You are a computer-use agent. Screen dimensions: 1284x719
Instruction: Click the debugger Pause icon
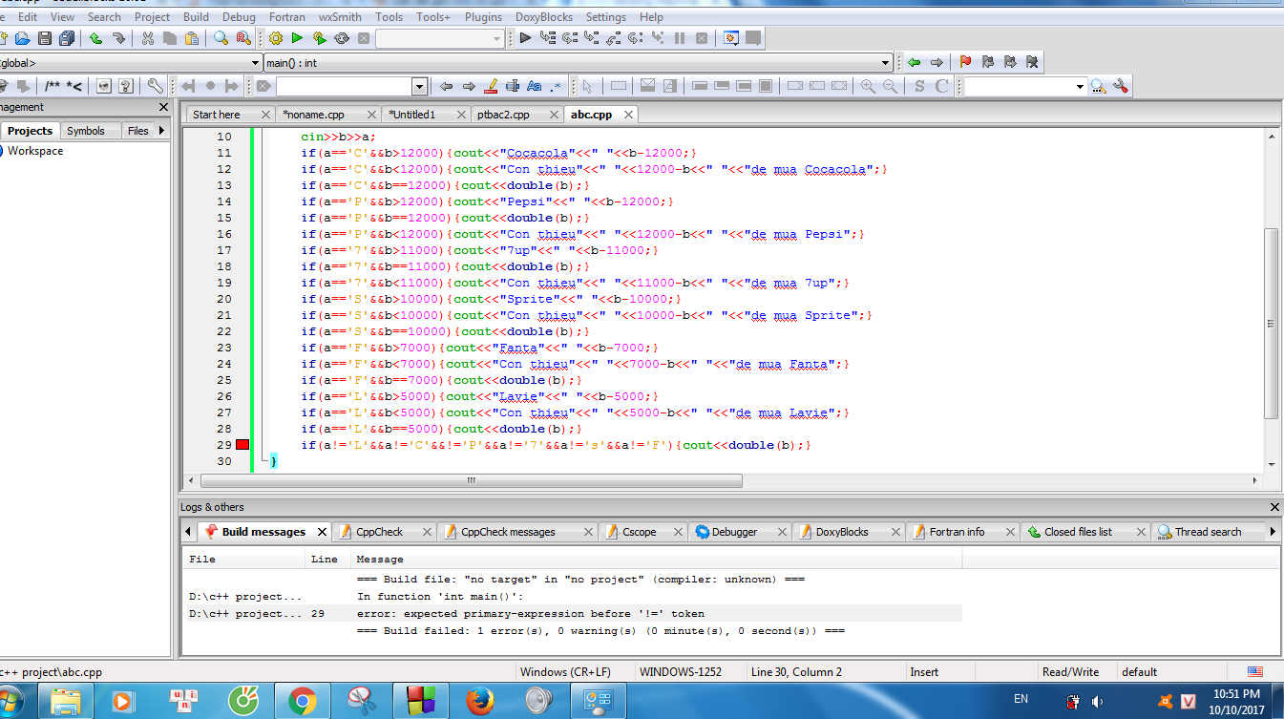680,38
